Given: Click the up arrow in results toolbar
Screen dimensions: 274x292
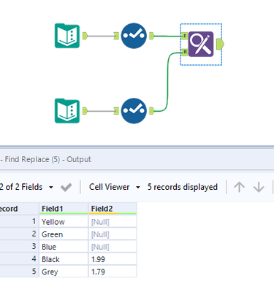Looking at the screenshot, I should (239, 187).
